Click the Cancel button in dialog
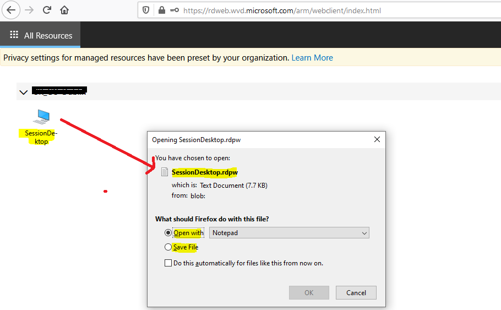Viewport: 501px width, 310px height. point(356,293)
